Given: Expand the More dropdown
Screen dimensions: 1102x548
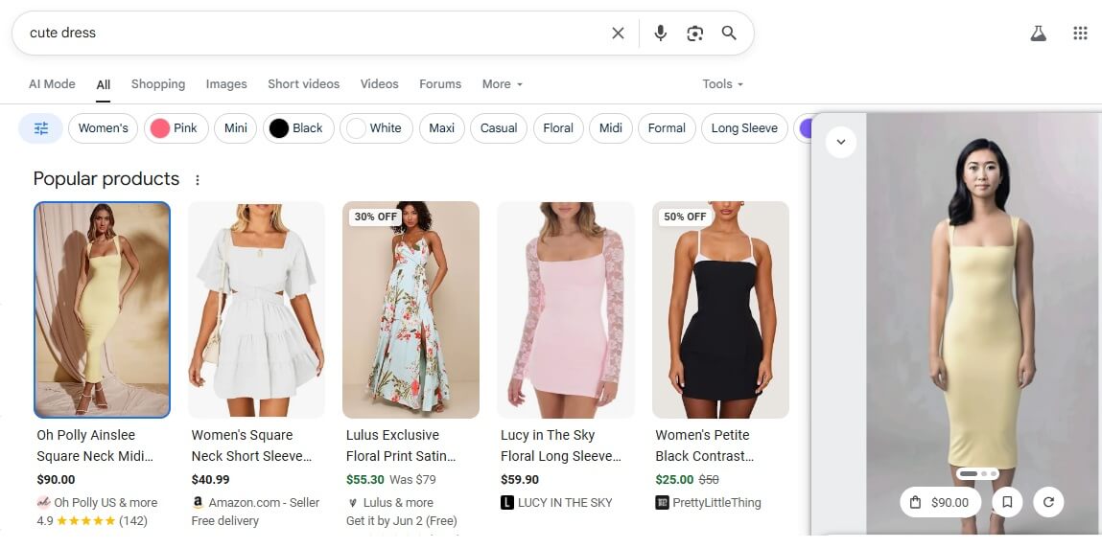Looking at the screenshot, I should pyautogui.click(x=503, y=84).
